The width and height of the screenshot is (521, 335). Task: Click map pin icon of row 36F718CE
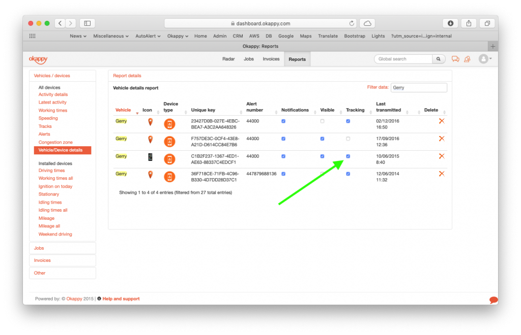[151, 175]
